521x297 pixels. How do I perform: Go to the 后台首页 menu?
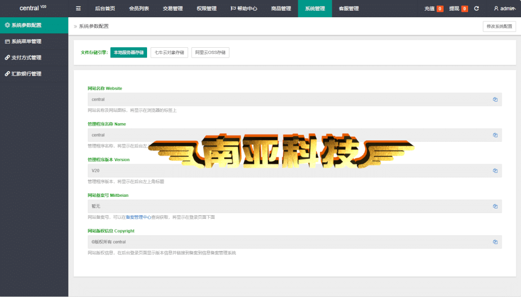pyautogui.click(x=105, y=8)
